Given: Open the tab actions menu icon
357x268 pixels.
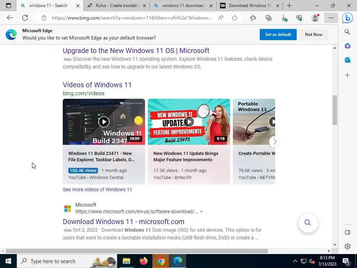Looking at the screenshot, I should (x=8, y=6).
